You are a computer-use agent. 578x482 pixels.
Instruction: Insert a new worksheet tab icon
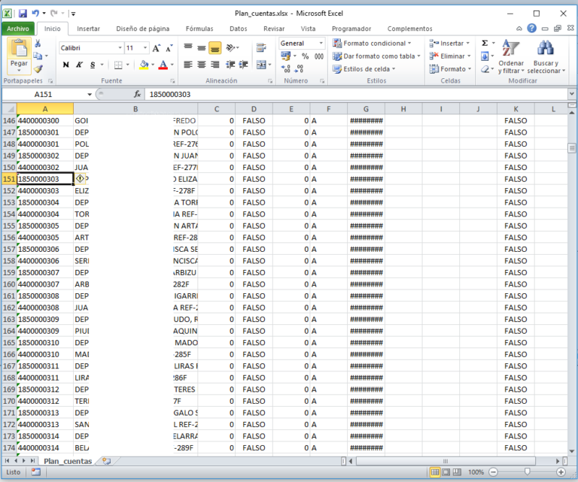[106, 461]
